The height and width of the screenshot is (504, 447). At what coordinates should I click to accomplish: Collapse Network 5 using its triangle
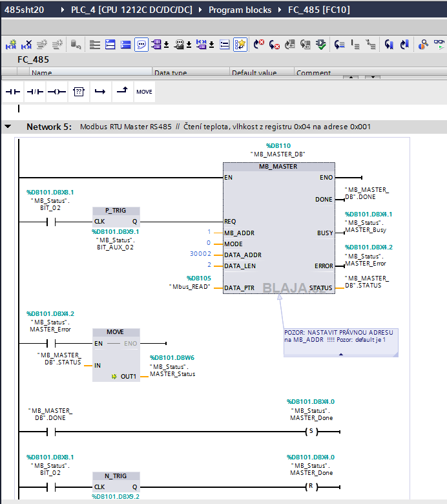tap(8, 127)
